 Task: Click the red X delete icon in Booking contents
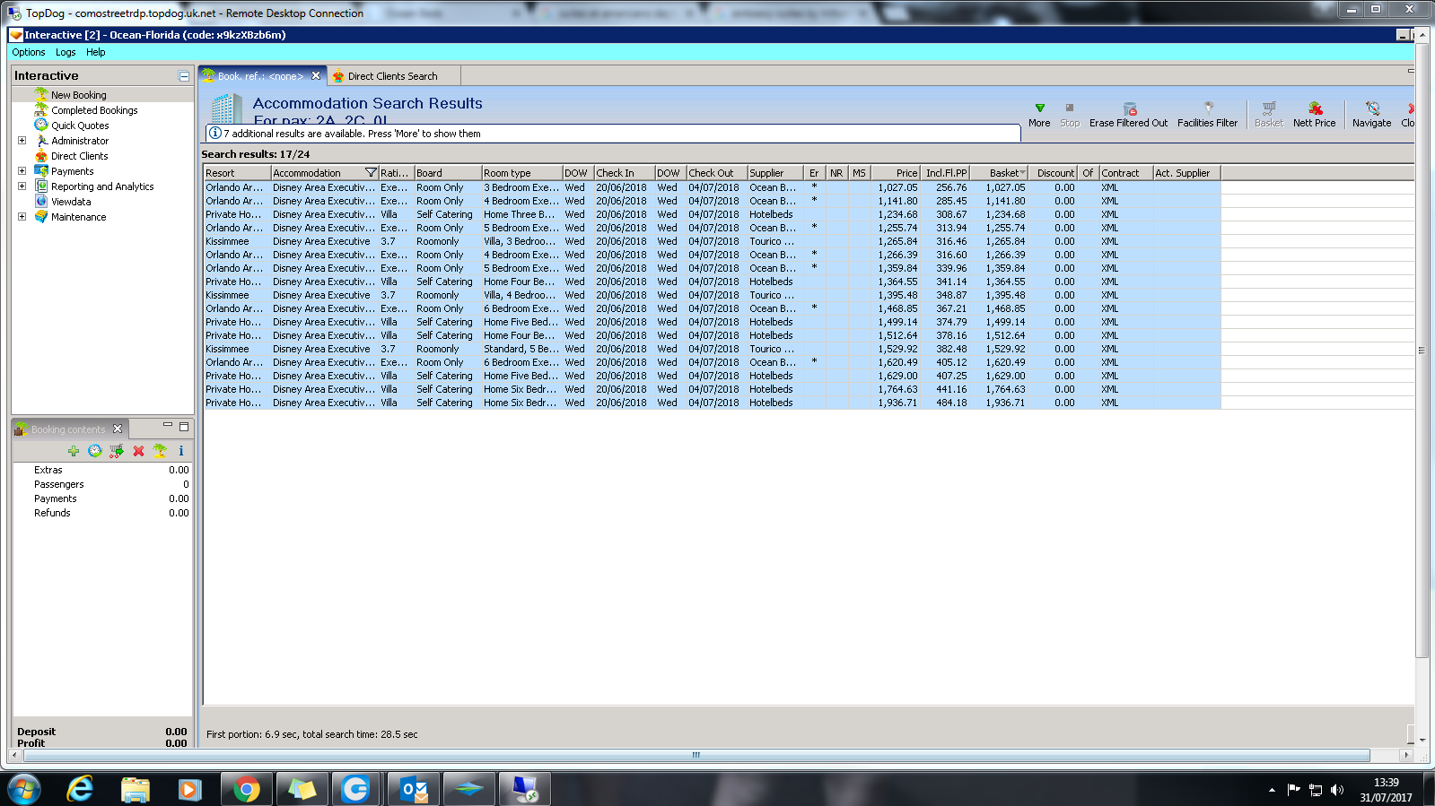point(138,451)
